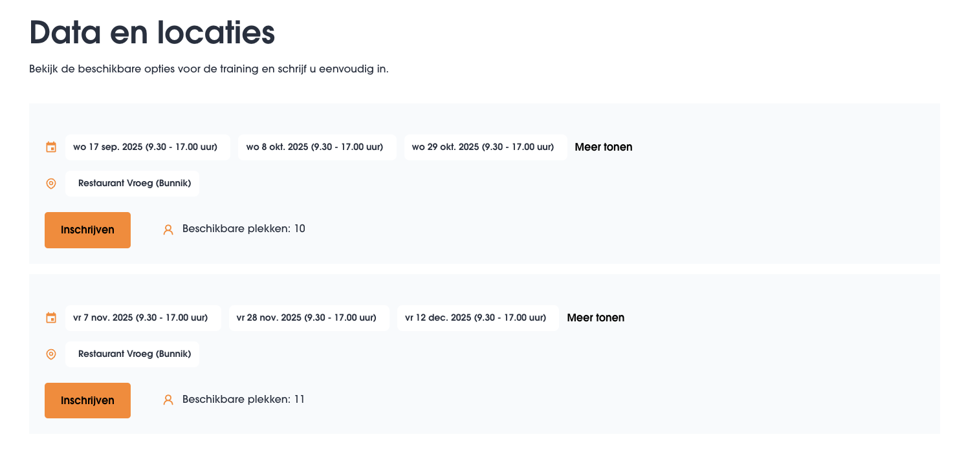This screenshot has width=977, height=472.
Task: Select the vr 12 dec. 2025 date chip
Action: pos(478,318)
